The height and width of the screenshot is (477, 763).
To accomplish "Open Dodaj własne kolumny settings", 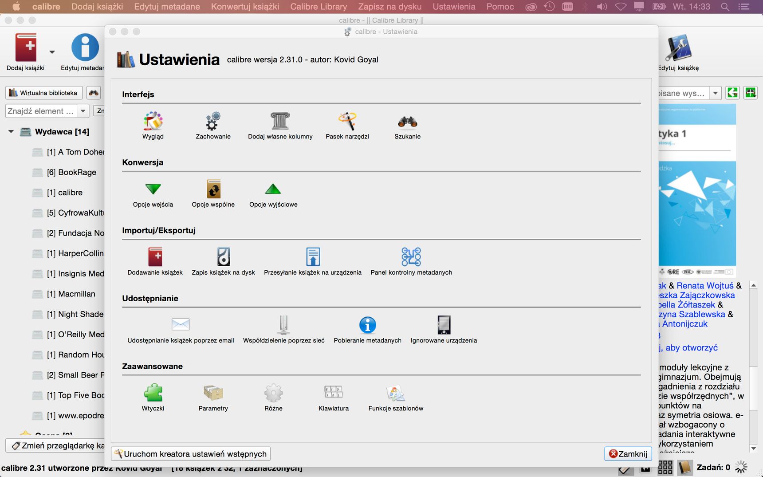I will click(x=280, y=126).
